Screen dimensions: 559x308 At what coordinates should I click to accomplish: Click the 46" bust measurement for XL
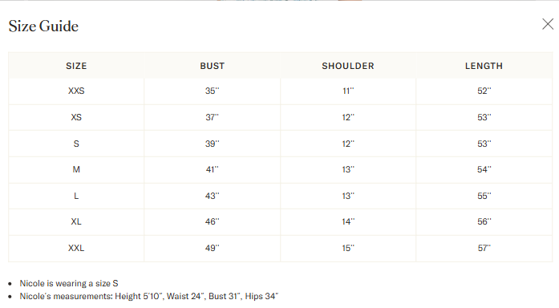(x=212, y=221)
